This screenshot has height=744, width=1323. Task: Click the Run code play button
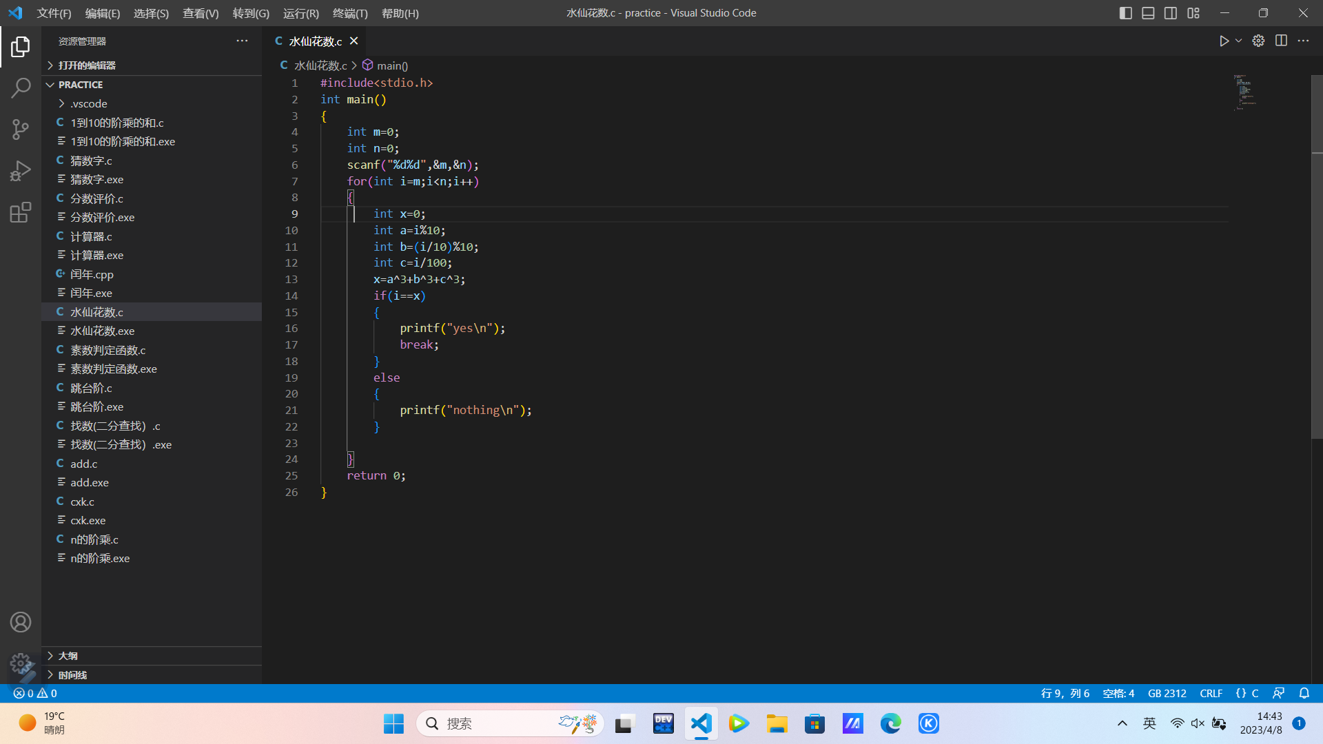click(1224, 41)
